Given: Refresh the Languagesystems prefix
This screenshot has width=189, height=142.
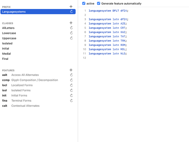Looking at the screenshot, I should [71, 11].
